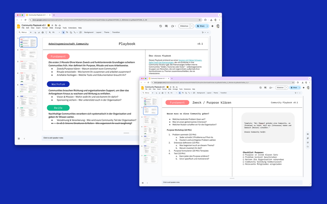Click the Gemini sparkle icon in back window
This screenshot has width=327, height=204.
(x=212, y=26)
